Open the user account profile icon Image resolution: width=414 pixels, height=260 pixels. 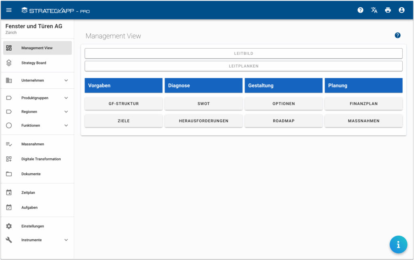coord(401,10)
